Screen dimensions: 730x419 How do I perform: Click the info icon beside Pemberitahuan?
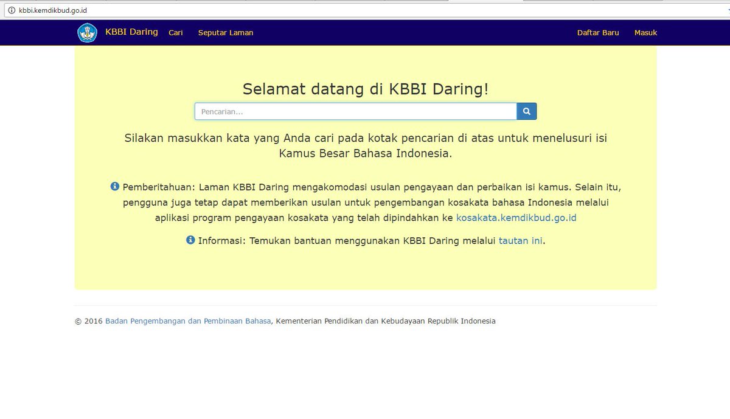pos(115,187)
